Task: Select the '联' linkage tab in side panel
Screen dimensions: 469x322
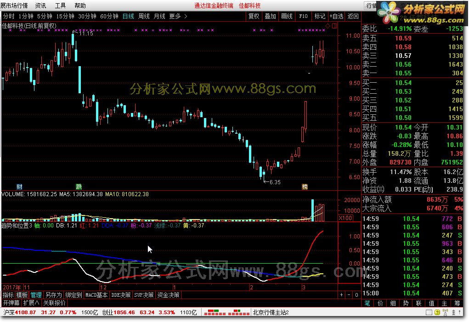Action: [x=419, y=303]
